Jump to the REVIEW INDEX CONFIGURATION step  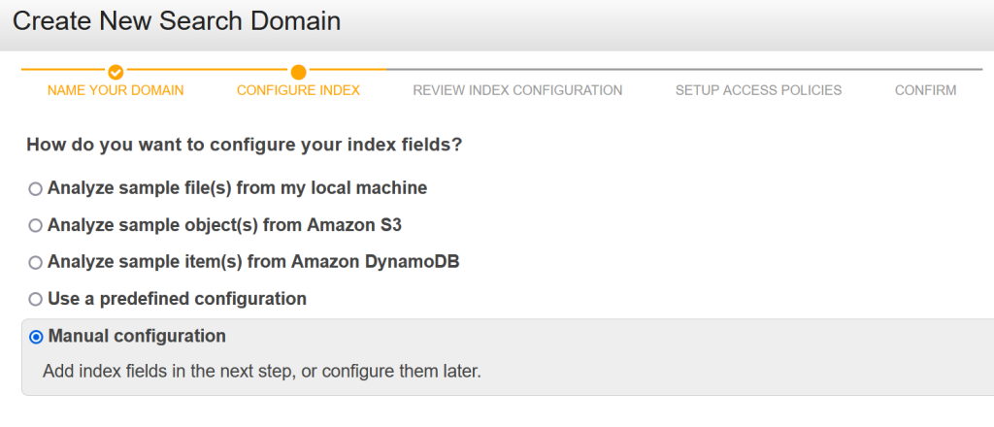pyautogui.click(x=517, y=90)
